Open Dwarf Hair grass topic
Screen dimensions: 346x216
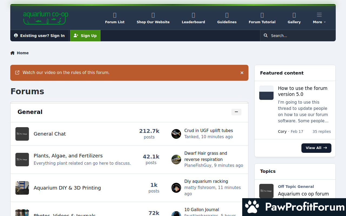(x=206, y=156)
